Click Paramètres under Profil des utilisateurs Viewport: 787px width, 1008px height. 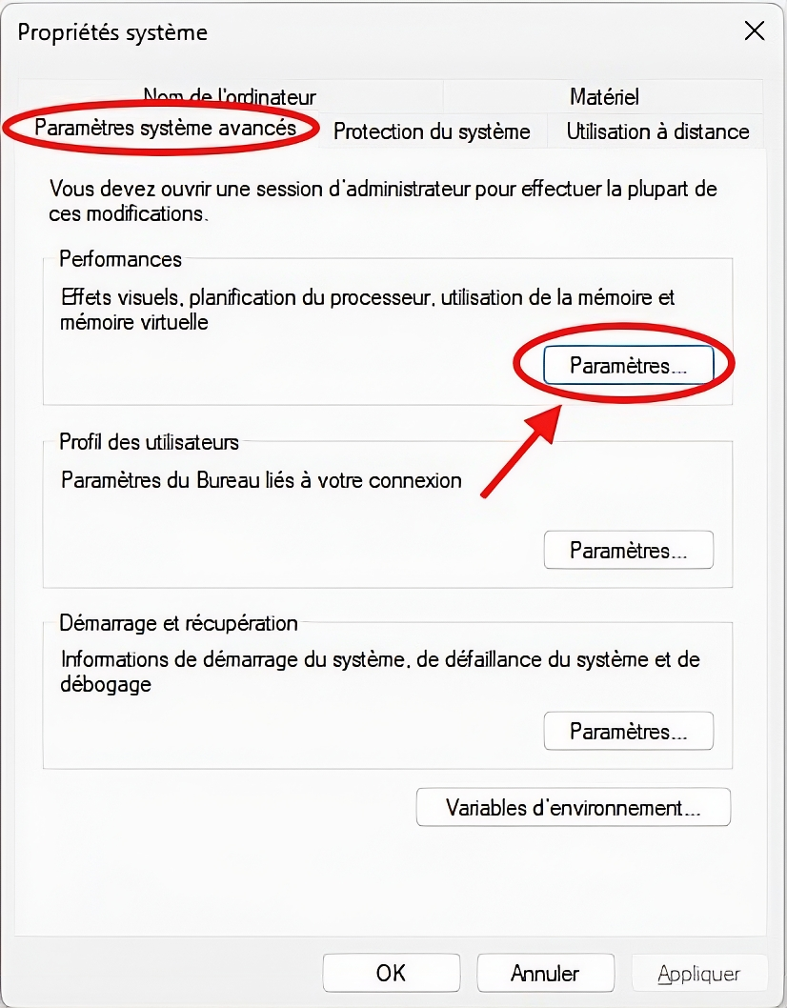[x=628, y=550]
